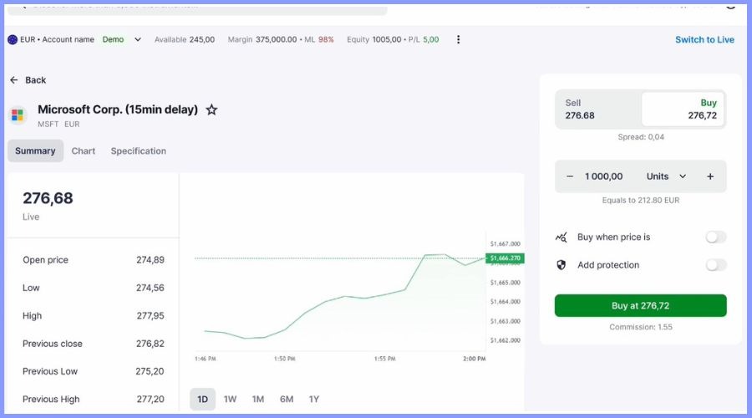The height and width of the screenshot is (418, 752).
Task: Open the three-dot account options menu
Action: point(459,39)
